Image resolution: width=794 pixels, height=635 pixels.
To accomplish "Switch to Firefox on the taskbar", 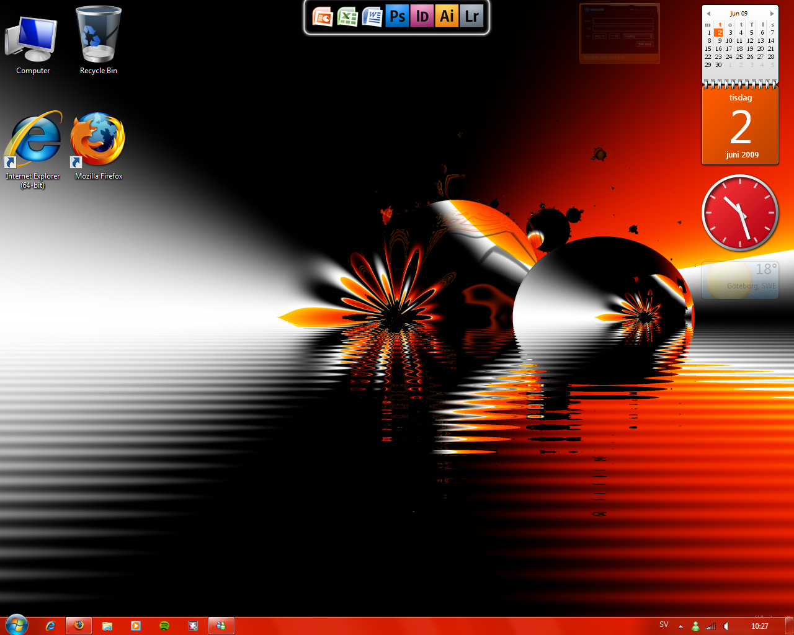I will click(x=79, y=626).
